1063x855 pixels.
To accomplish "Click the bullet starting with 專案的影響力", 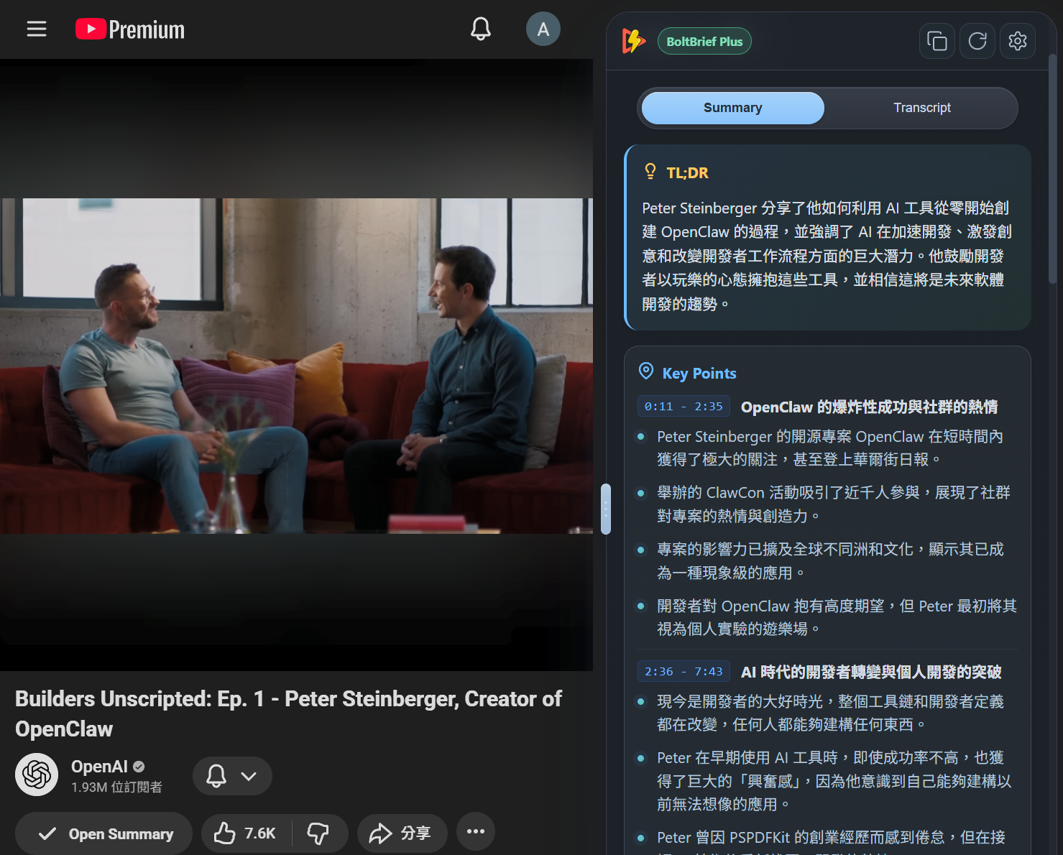I will point(830,561).
